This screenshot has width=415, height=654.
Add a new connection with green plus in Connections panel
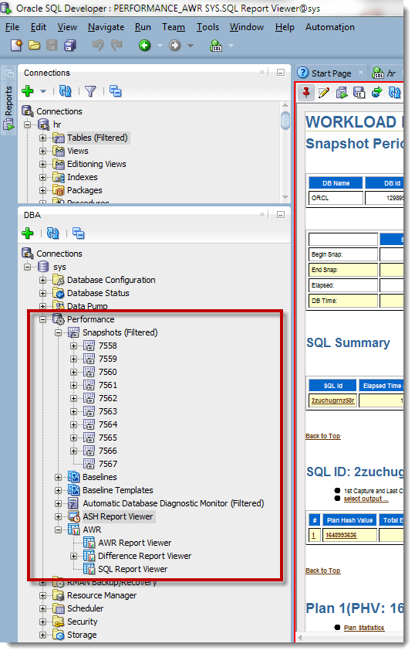(x=28, y=91)
